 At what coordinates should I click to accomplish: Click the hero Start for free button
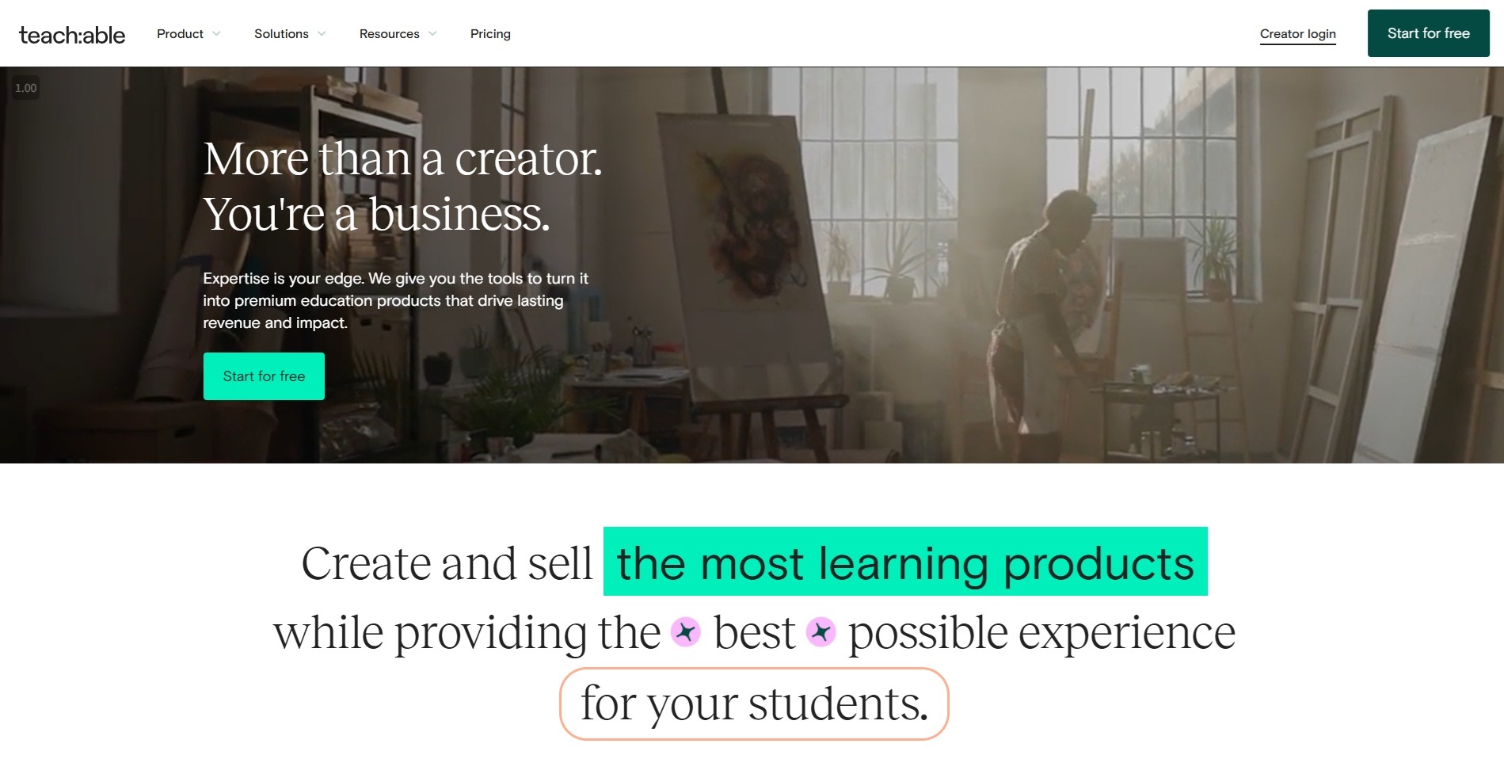click(x=264, y=376)
